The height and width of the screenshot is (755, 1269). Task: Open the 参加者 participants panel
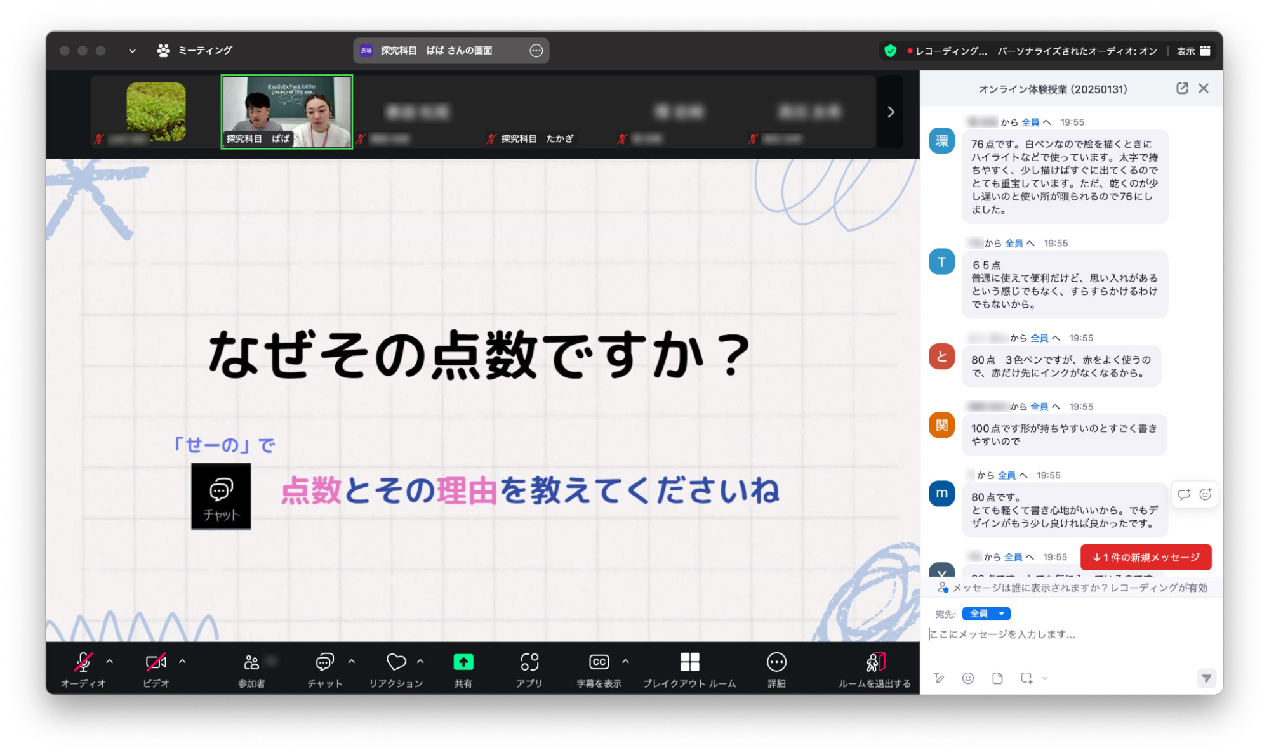[x=251, y=669]
